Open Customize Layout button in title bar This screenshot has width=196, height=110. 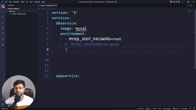[x=179, y=2]
